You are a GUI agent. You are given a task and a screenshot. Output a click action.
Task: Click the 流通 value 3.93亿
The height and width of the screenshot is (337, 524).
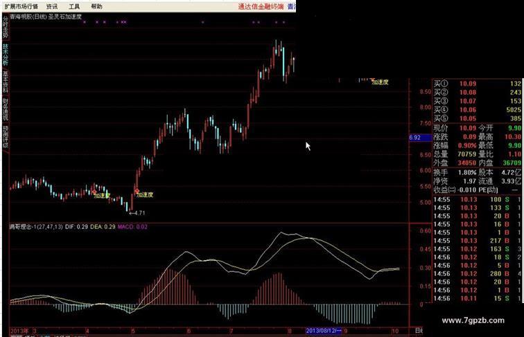[x=511, y=181]
